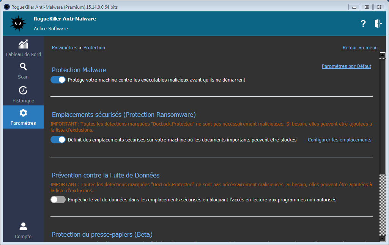Open the Tableau de Bord dashboard icon
Viewport: 389px width, 245px height.
[23, 44]
